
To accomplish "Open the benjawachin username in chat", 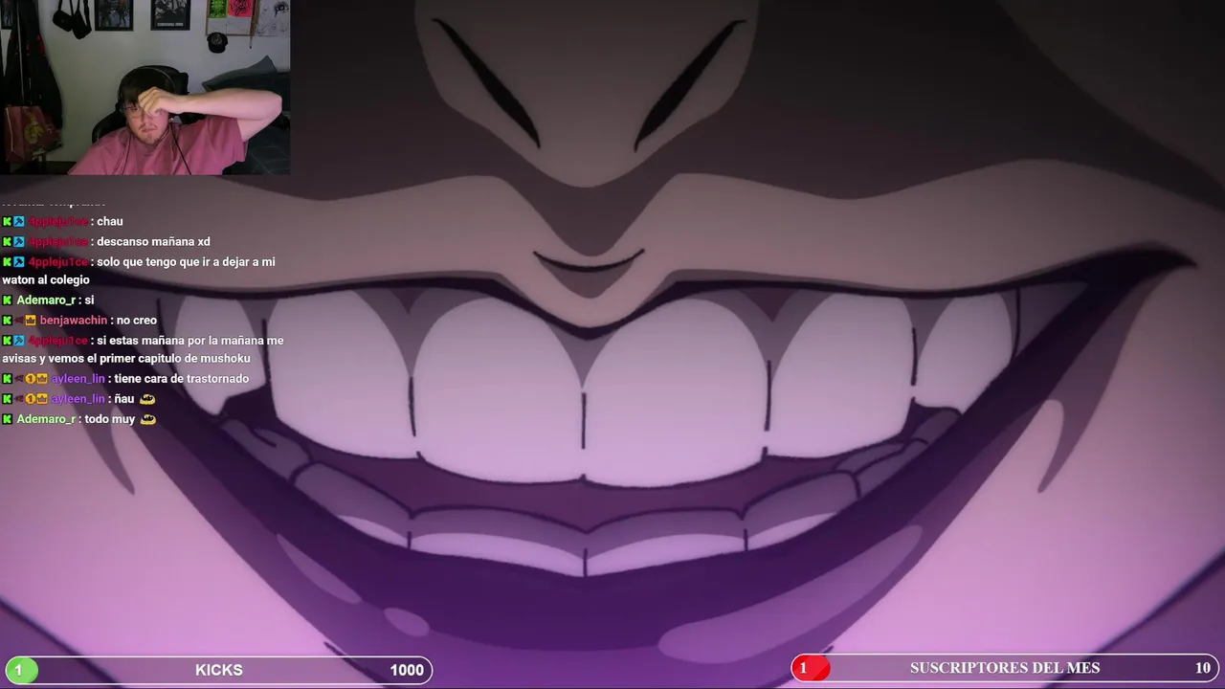I will click(73, 321).
